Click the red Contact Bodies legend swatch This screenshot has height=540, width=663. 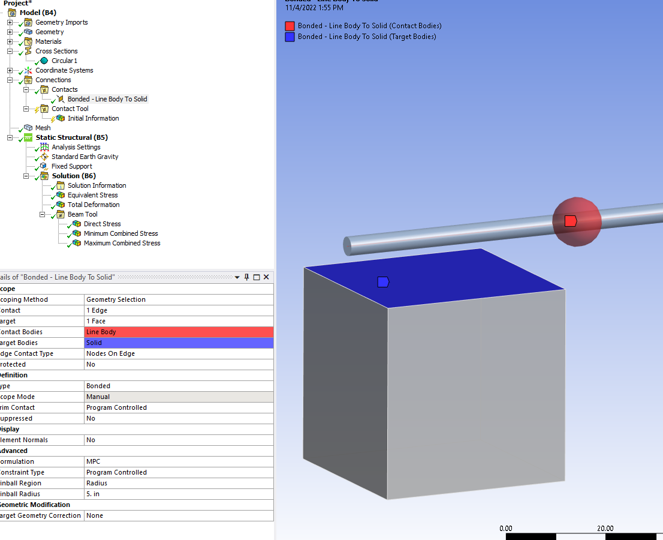(290, 26)
